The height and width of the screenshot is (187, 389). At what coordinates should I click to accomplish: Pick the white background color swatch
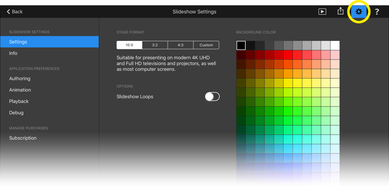click(x=335, y=45)
